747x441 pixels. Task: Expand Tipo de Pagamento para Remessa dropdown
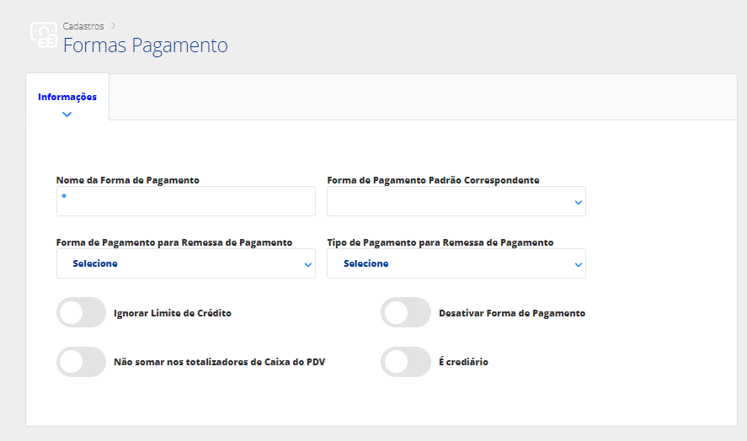(456, 263)
